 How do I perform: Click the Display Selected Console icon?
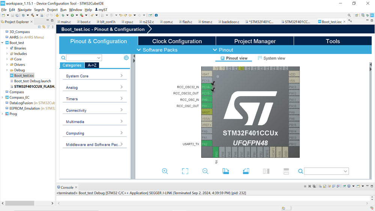pyautogui.click(x=349, y=186)
